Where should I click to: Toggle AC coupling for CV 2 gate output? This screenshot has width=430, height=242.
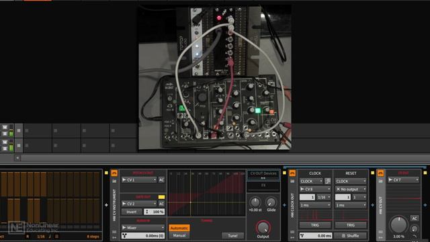point(161,204)
